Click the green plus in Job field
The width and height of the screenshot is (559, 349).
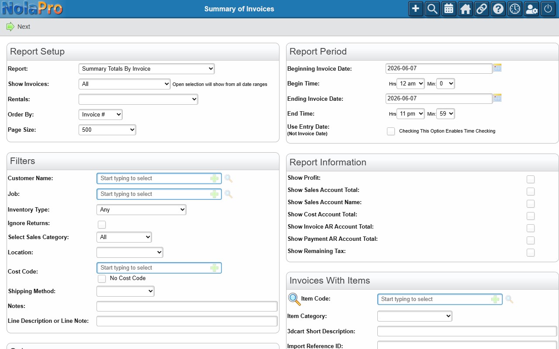pyautogui.click(x=214, y=194)
